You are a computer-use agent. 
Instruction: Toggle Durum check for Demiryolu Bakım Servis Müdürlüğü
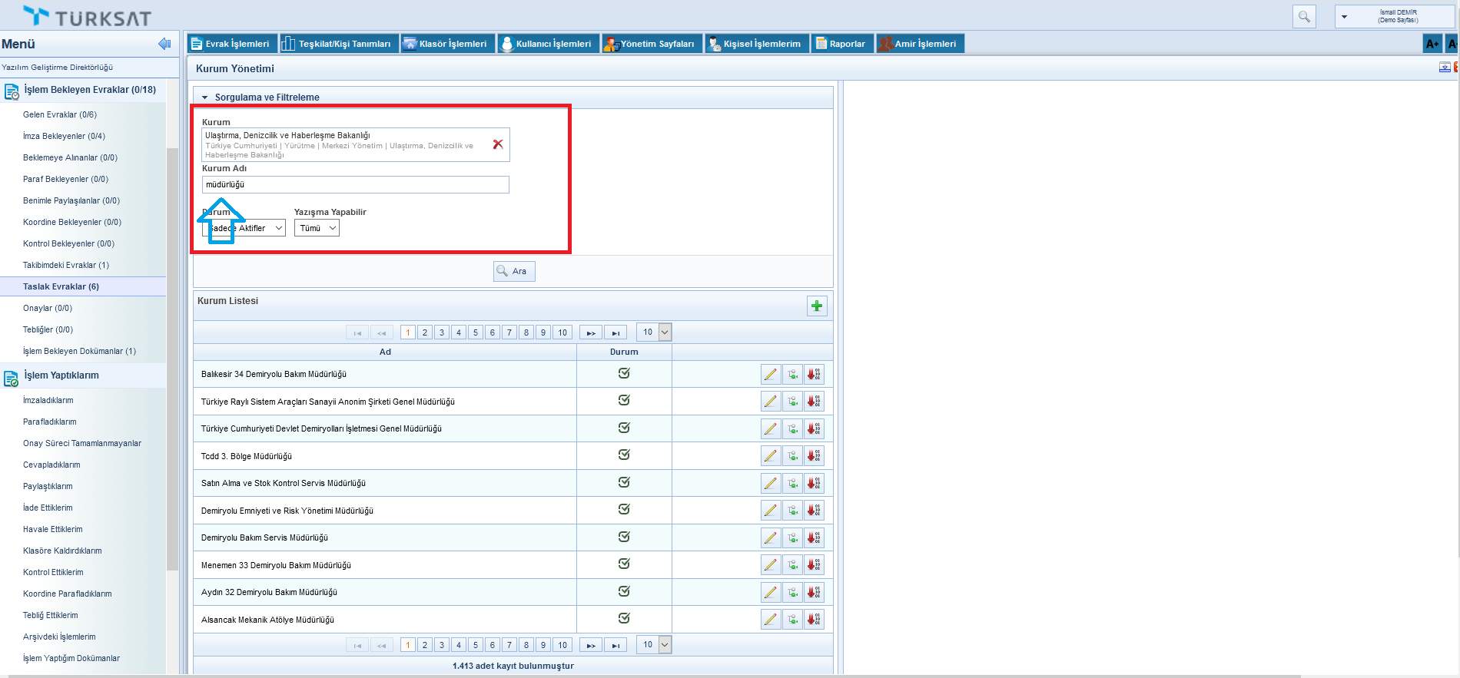[x=624, y=537]
